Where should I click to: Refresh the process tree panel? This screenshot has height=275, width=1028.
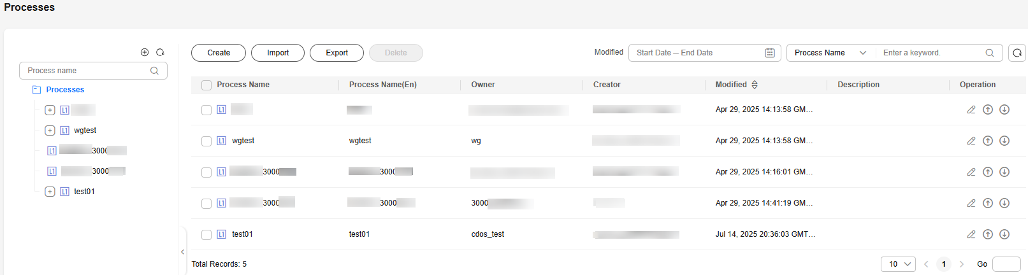click(161, 52)
